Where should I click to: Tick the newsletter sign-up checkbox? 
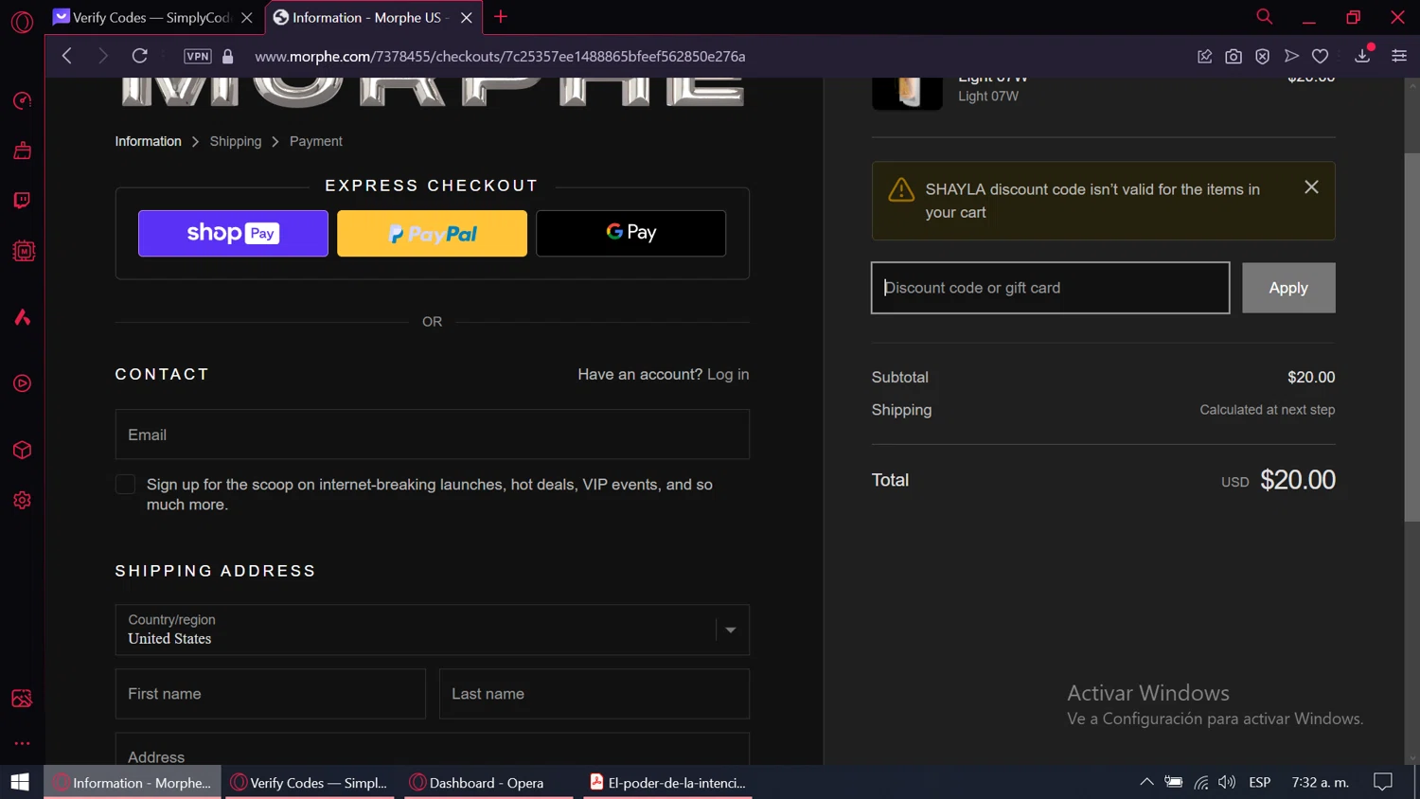click(125, 485)
